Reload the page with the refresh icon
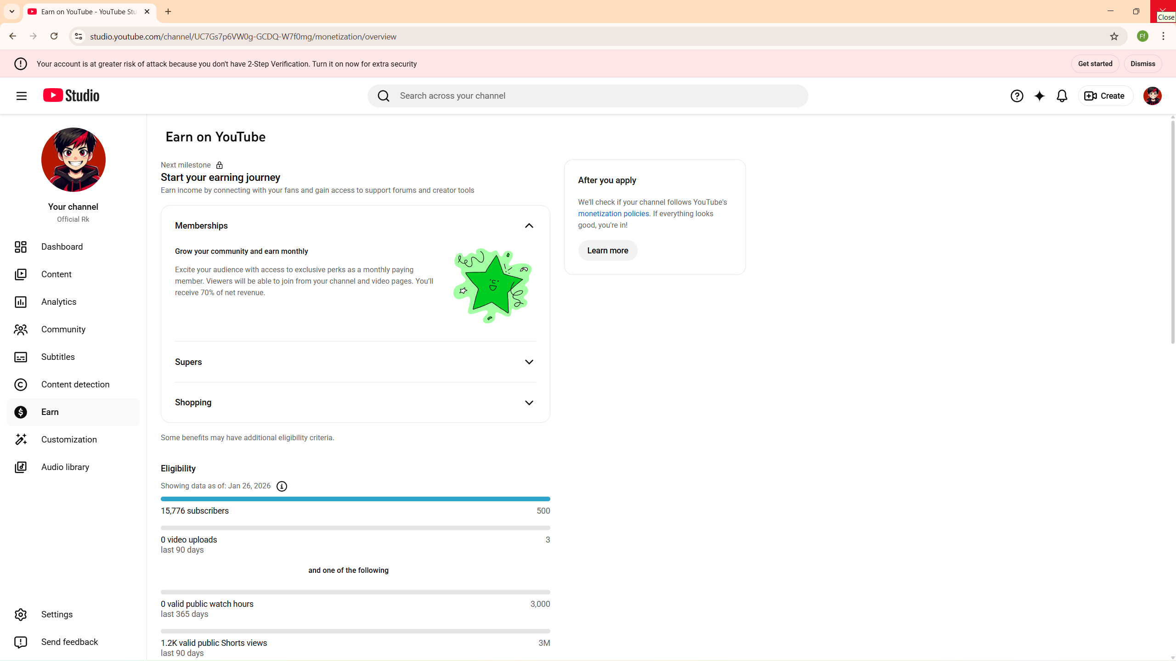This screenshot has height=661, width=1176. pos(54,36)
